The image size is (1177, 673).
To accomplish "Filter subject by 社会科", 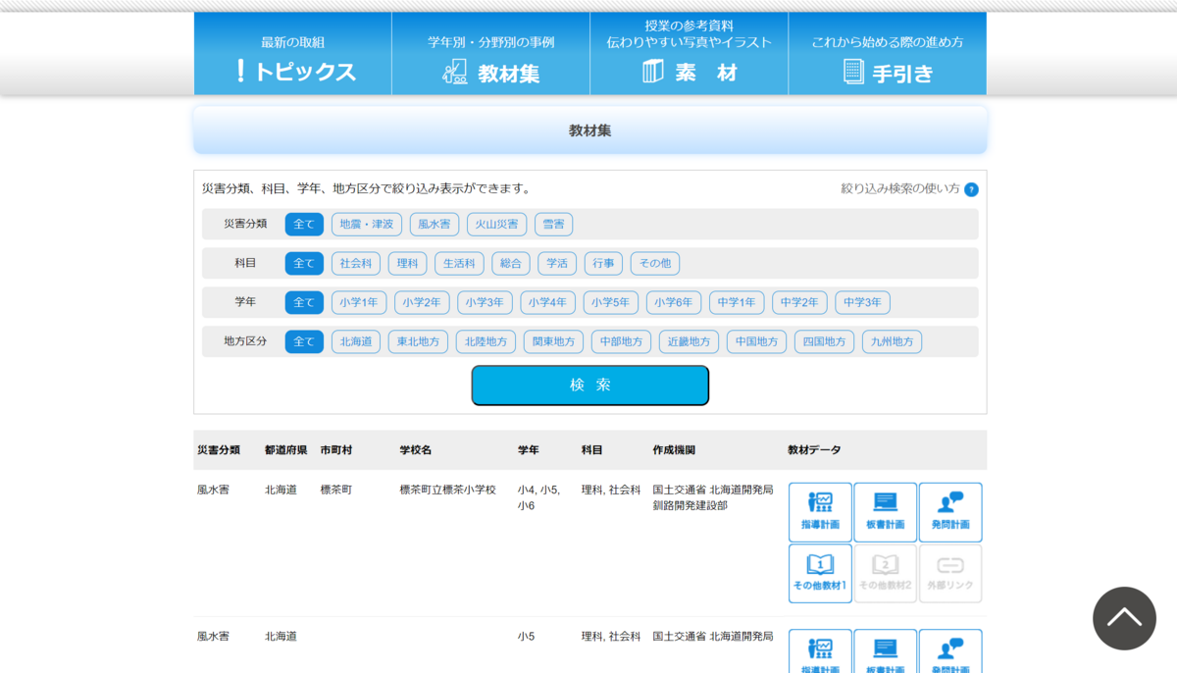I will click(356, 263).
